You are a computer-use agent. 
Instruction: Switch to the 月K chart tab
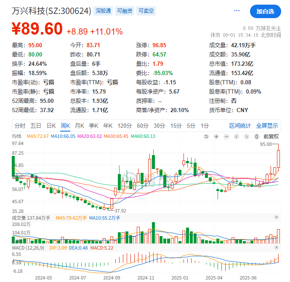(x=80, y=126)
